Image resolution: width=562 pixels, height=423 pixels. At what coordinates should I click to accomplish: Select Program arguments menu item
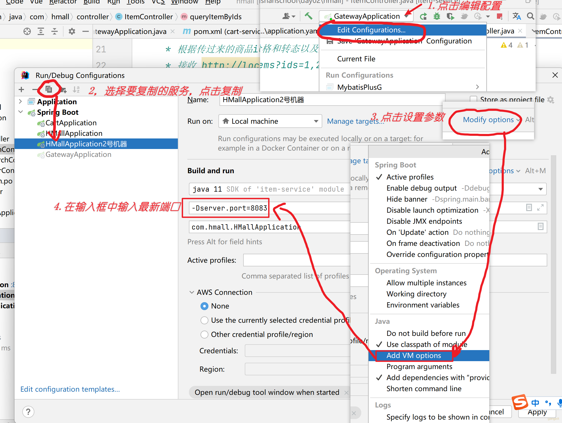(429, 366)
